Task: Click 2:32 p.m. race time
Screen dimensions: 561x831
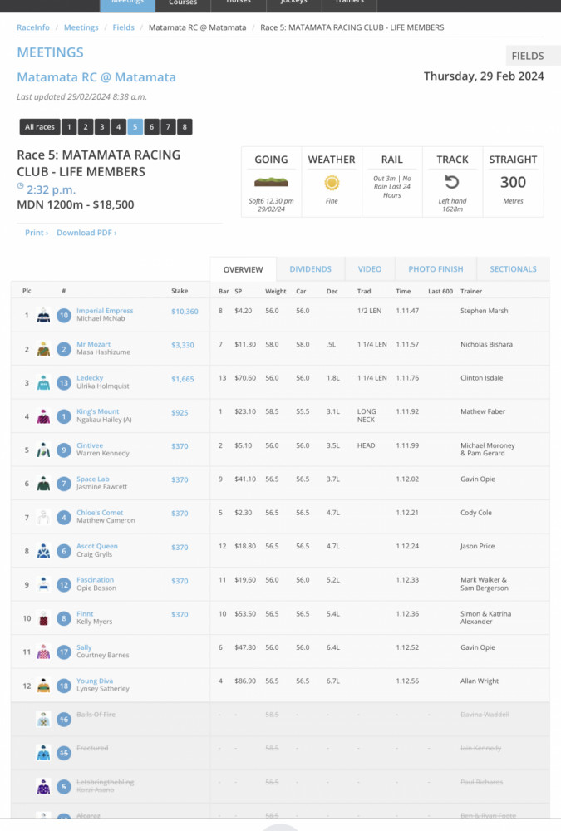Action: click(x=51, y=189)
